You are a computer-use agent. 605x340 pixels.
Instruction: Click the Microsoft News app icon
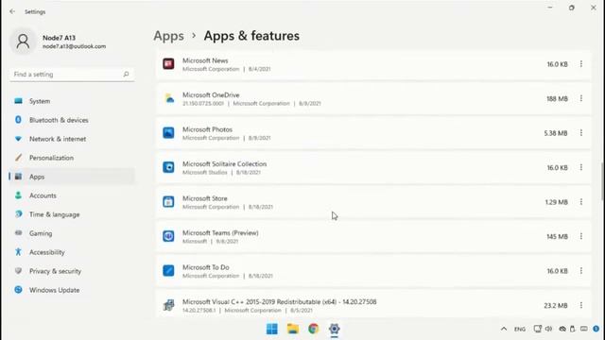pos(168,64)
